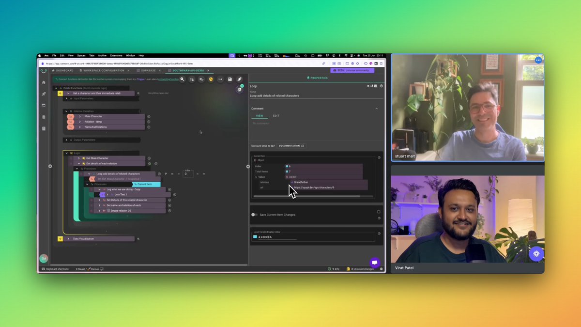581x327 pixels.
Task: Open the Extensions menu in menu bar
Action: click(x=116, y=56)
